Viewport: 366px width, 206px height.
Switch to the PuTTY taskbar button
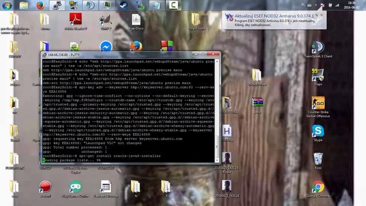pyautogui.click(x=57, y=5)
